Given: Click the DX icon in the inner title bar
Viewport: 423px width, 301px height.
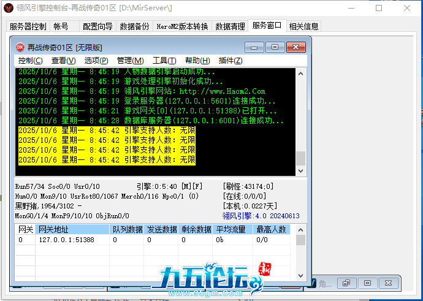Looking at the screenshot, I should pos(20,47).
